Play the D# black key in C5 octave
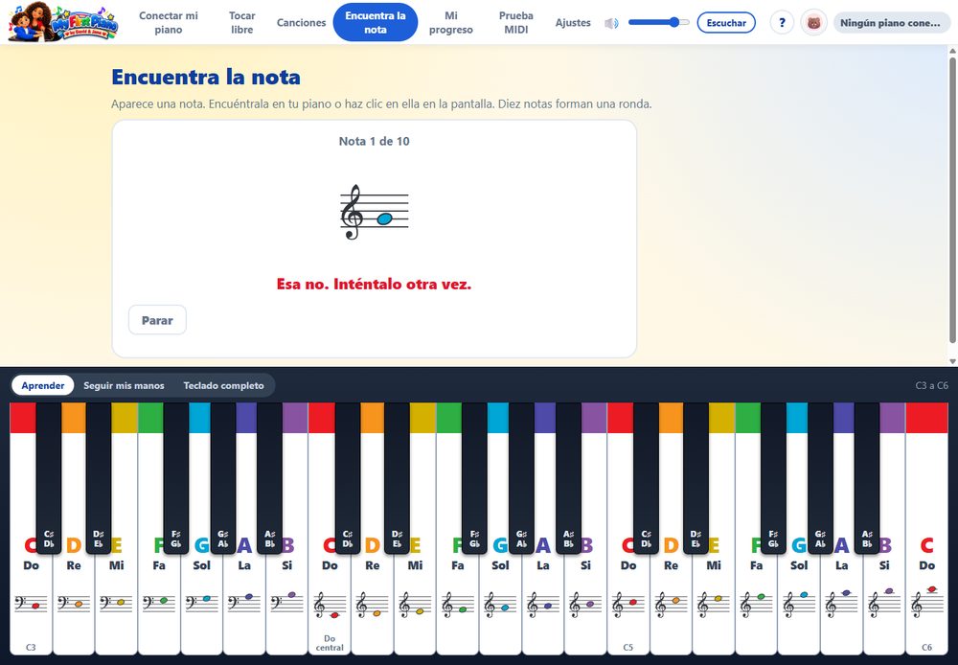Screen dimensions: 958x665 [696, 477]
